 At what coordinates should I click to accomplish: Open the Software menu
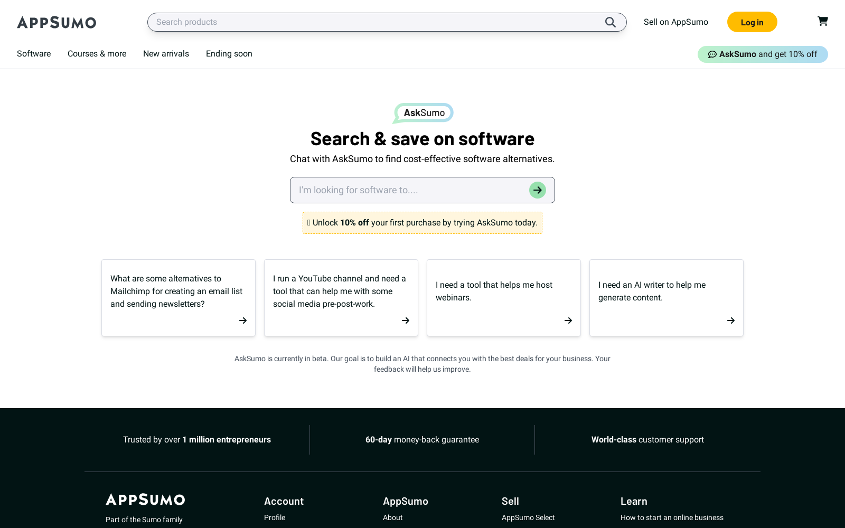[34, 54]
